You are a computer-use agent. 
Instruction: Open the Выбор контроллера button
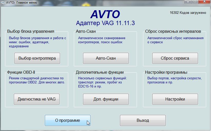37,58
